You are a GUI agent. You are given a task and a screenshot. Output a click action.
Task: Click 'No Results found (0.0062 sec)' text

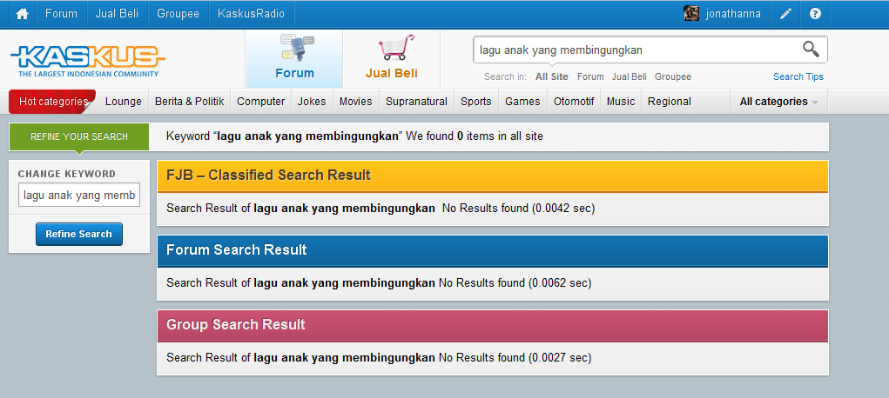point(515,283)
